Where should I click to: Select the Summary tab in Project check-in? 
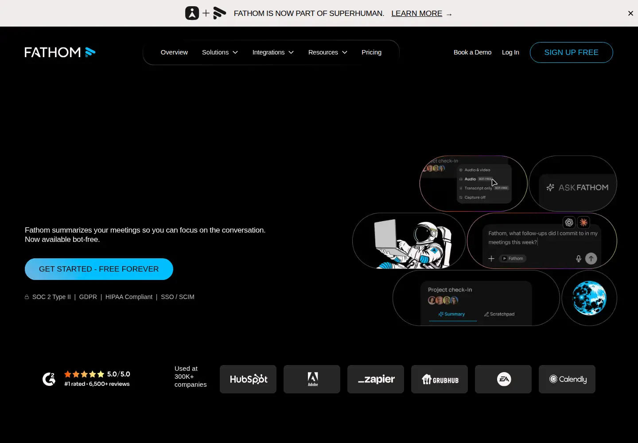pos(452,314)
